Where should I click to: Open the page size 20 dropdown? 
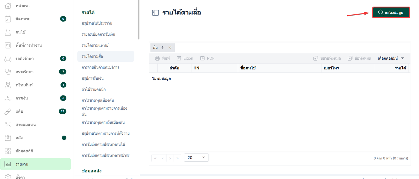196,157
